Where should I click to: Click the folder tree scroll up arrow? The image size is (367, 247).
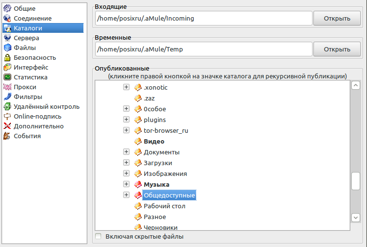coord(356,86)
